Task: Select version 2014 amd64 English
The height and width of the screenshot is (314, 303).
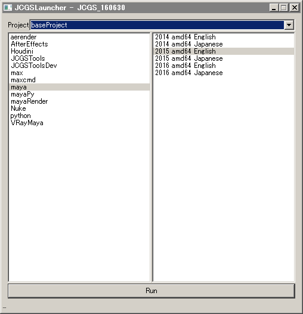Action: point(224,37)
